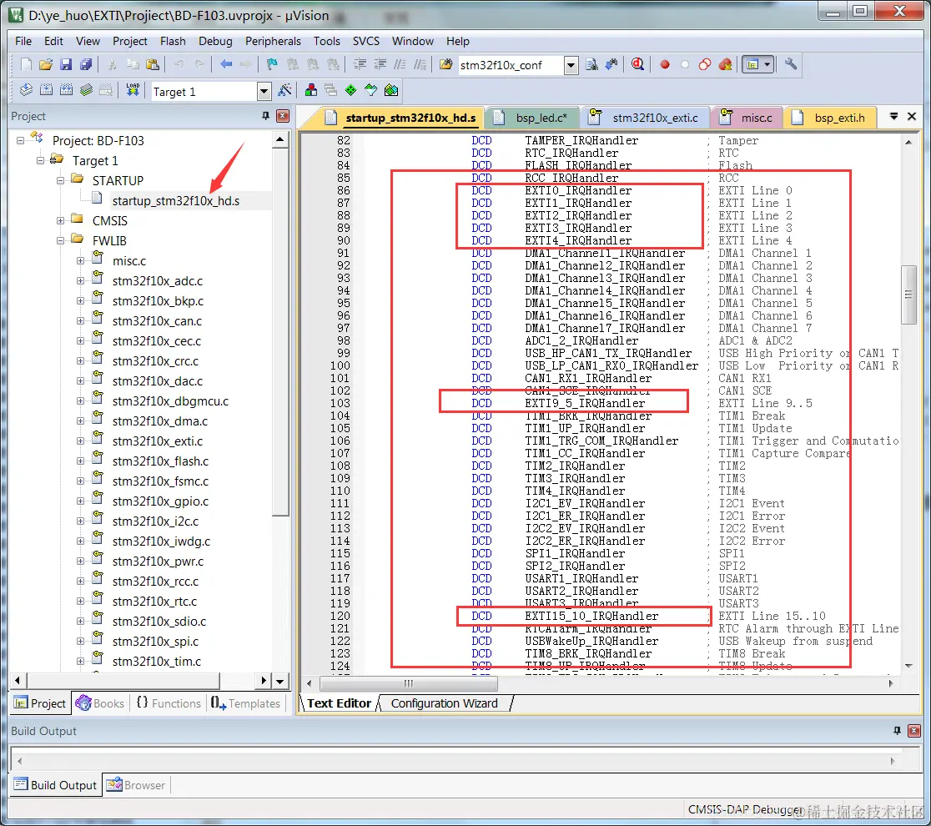
Task: Click the Comment selection icon
Action: point(400,64)
